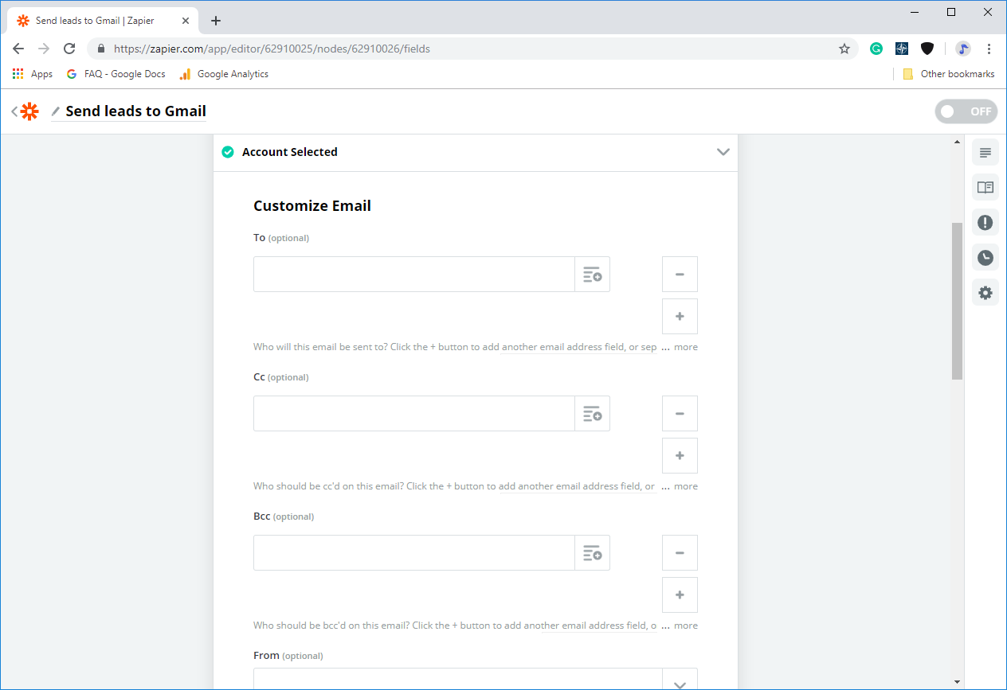Expand 'more' on the To description
The image size is (1007, 690).
(685, 347)
